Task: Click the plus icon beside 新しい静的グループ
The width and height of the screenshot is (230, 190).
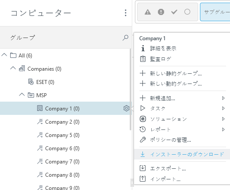Action: click(142, 73)
